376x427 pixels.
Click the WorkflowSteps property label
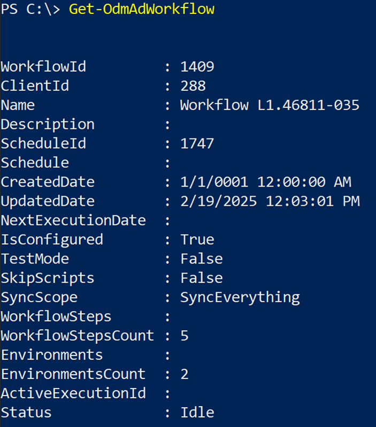[x=56, y=316]
